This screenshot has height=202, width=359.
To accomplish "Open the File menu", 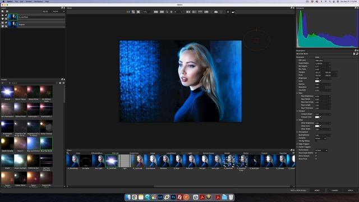I will coord(16,1).
